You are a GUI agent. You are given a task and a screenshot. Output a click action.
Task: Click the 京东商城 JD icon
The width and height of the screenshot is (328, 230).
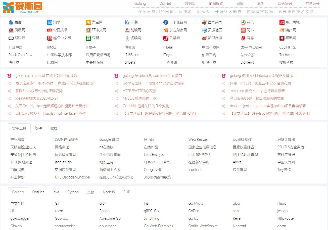282,22
